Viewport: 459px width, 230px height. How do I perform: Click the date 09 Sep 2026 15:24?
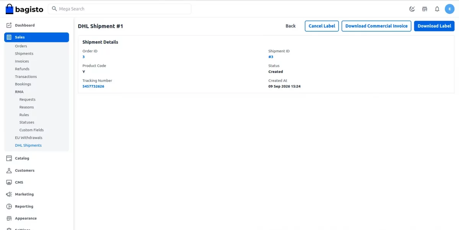click(x=285, y=86)
